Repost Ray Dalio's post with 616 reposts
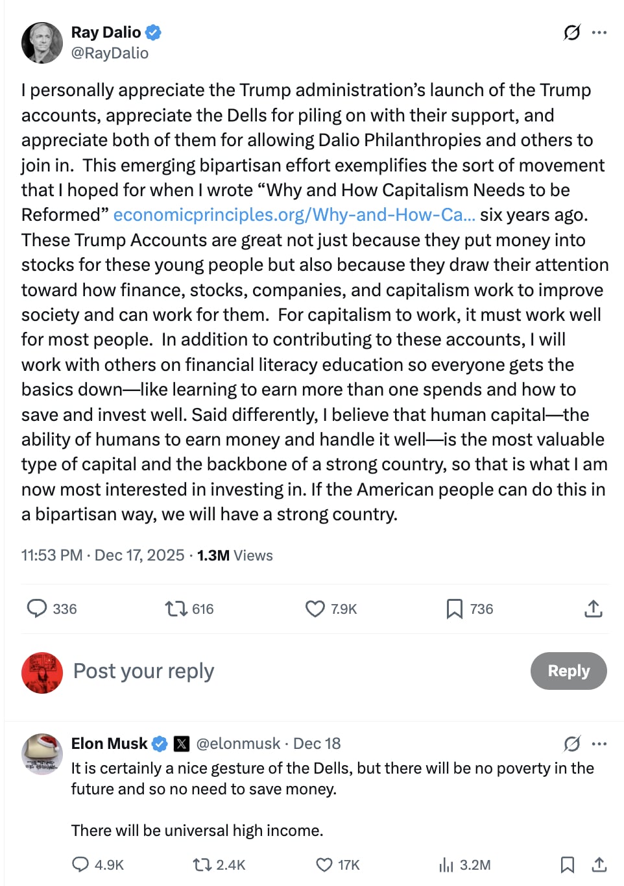The height and width of the screenshot is (886, 624). tap(176, 609)
